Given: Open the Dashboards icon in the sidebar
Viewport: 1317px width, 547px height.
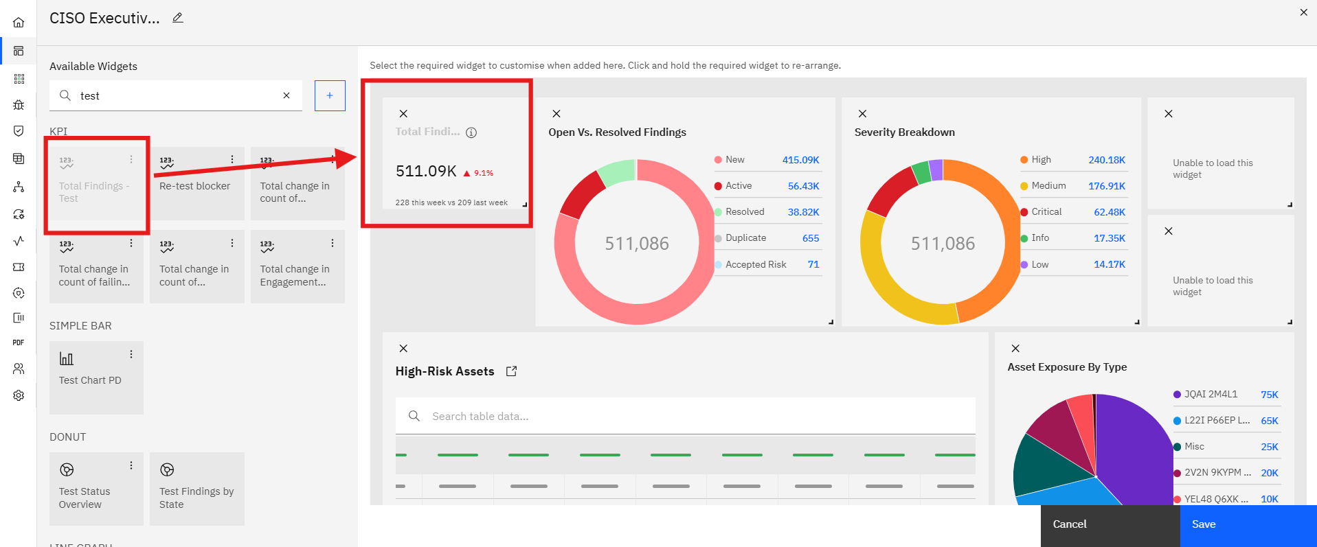Looking at the screenshot, I should point(19,51).
